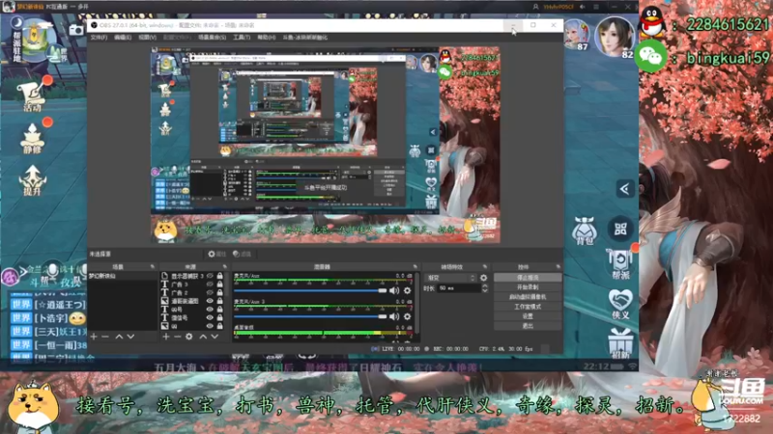
Task: Click the level 82 character avatar
Action: click(615, 37)
